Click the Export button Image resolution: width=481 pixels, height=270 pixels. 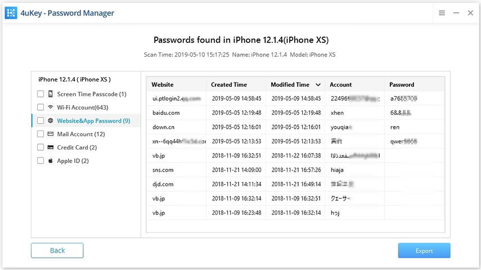(x=424, y=251)
